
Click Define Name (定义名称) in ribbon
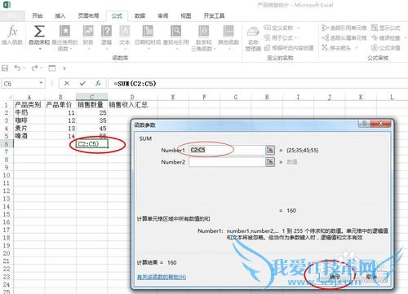point(282,28)
